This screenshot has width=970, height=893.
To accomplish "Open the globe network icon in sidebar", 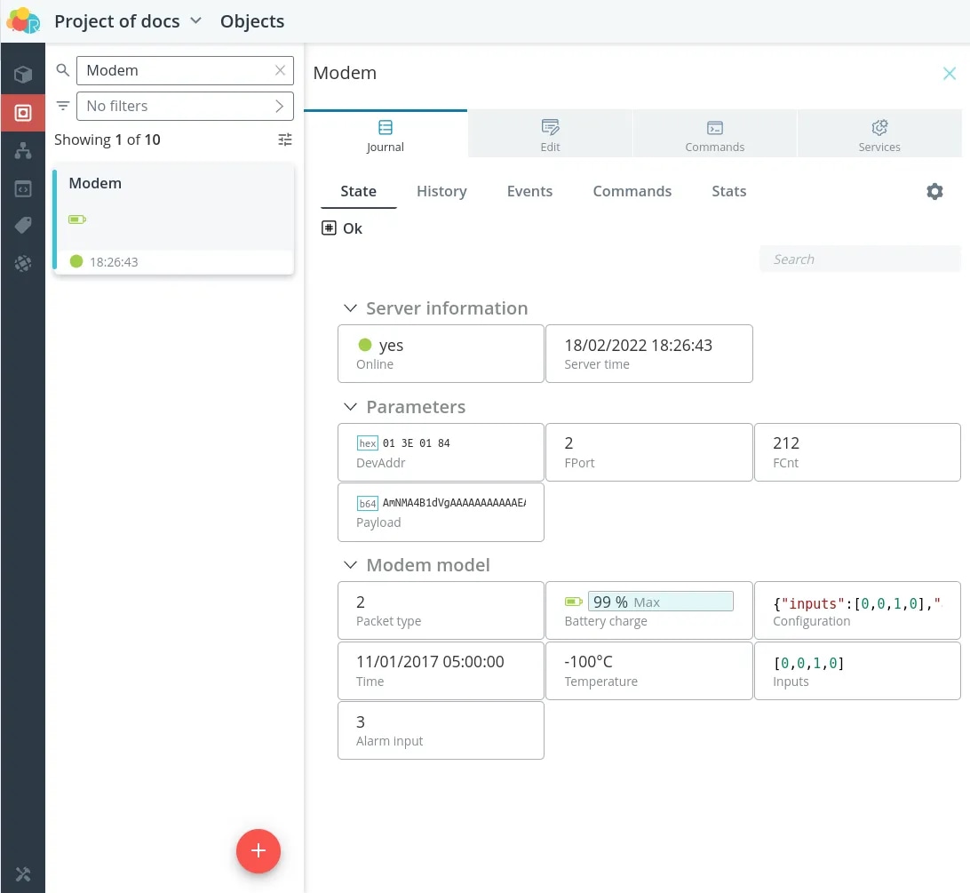I will point(23,264).
